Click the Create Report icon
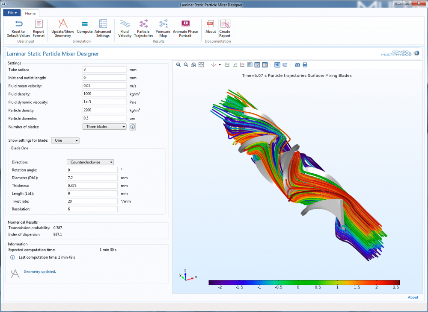The height and width of the screenshot is (312, 428). (x=225, y=28)
